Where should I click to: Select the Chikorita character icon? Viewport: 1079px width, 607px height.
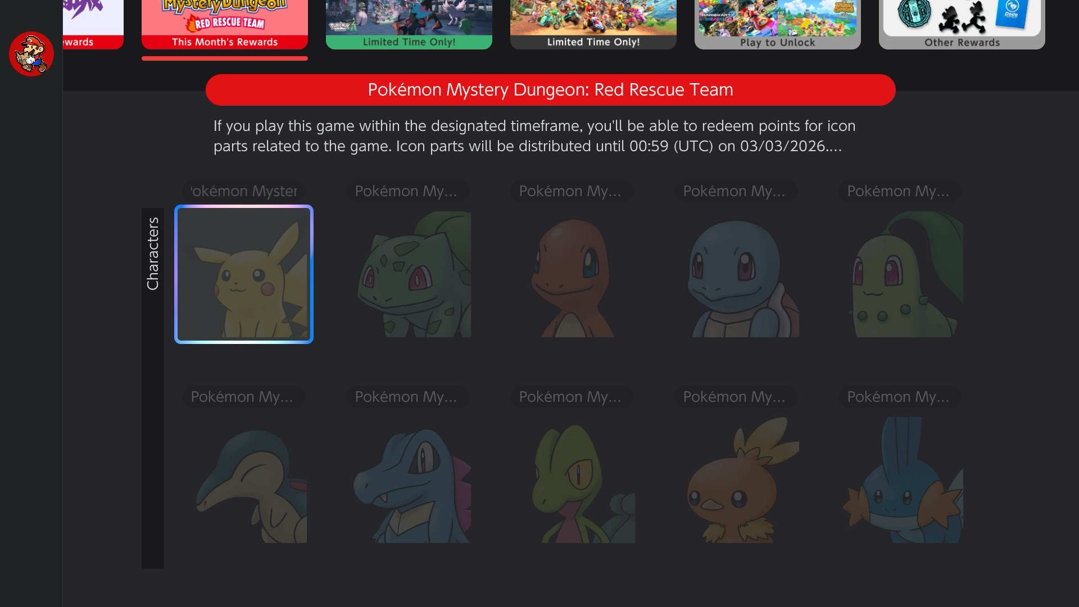pos(900,274)
